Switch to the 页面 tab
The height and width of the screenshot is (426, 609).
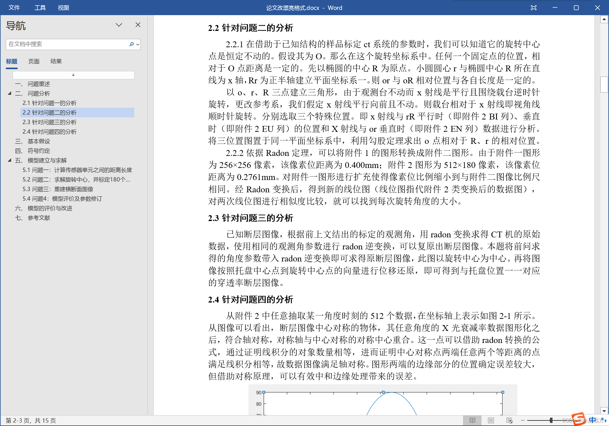point(34,61)
